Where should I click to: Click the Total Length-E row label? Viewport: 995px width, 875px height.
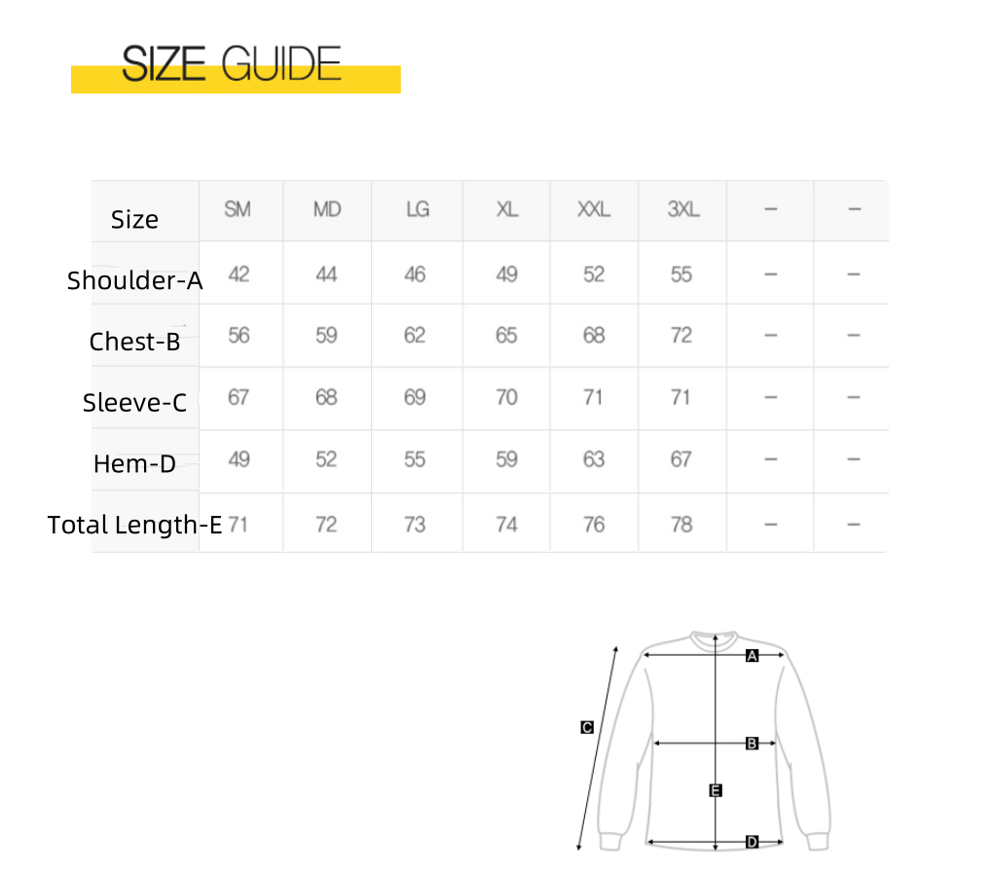click(x=135, y=525)
